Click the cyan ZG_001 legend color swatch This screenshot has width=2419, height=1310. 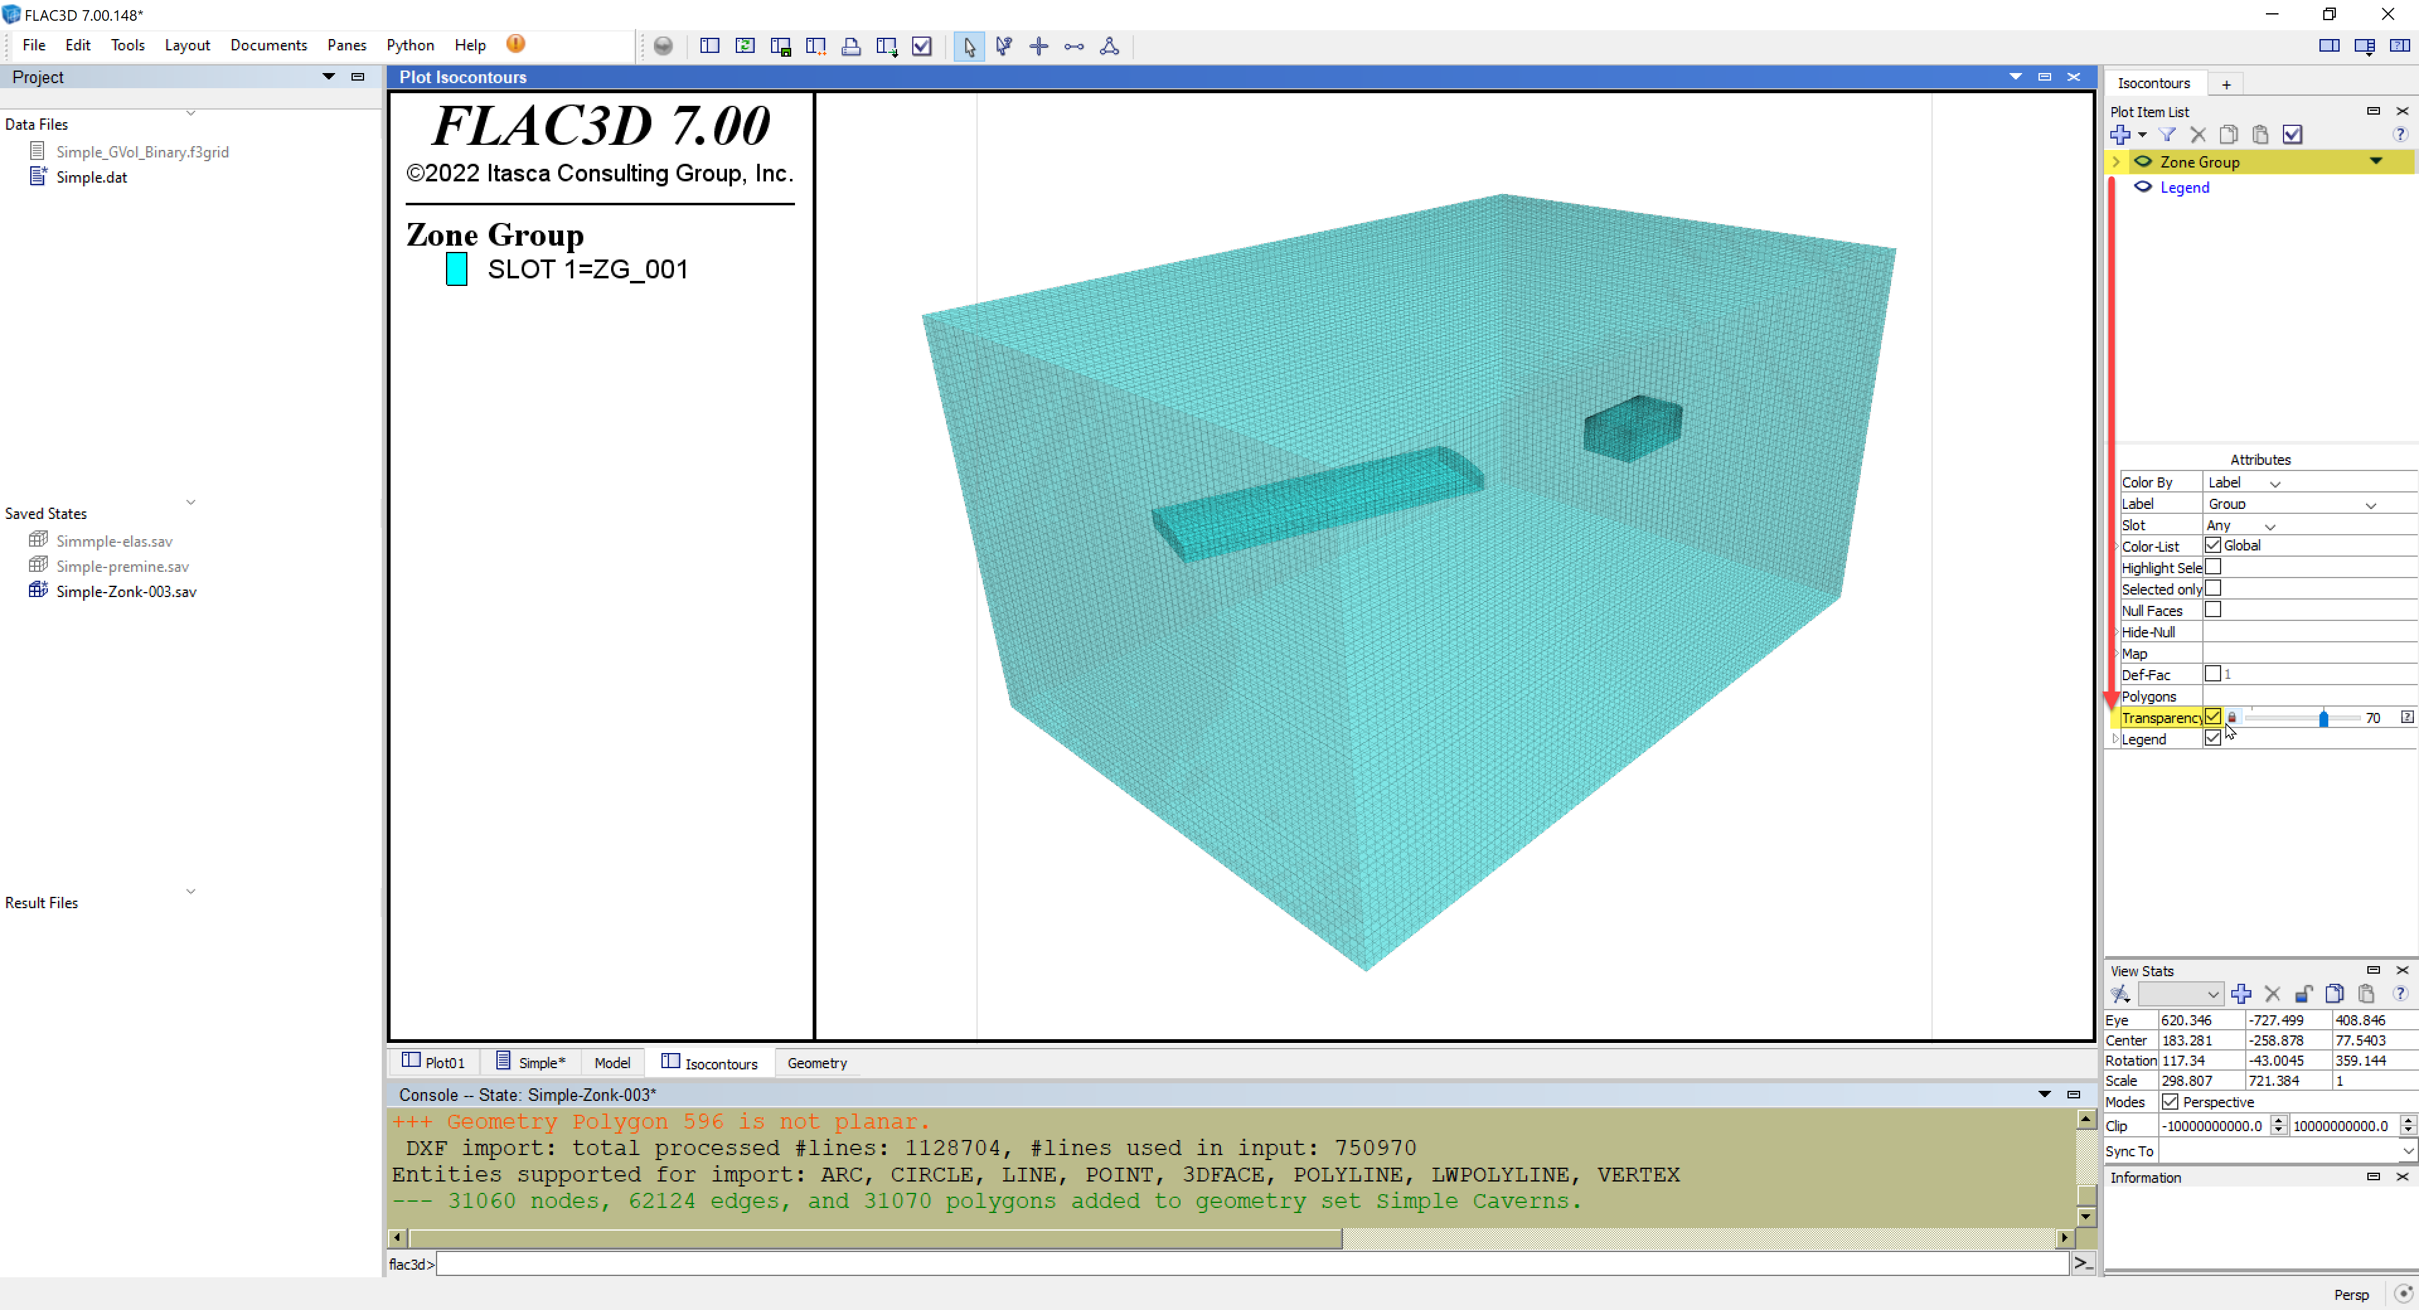click(456, 268)
